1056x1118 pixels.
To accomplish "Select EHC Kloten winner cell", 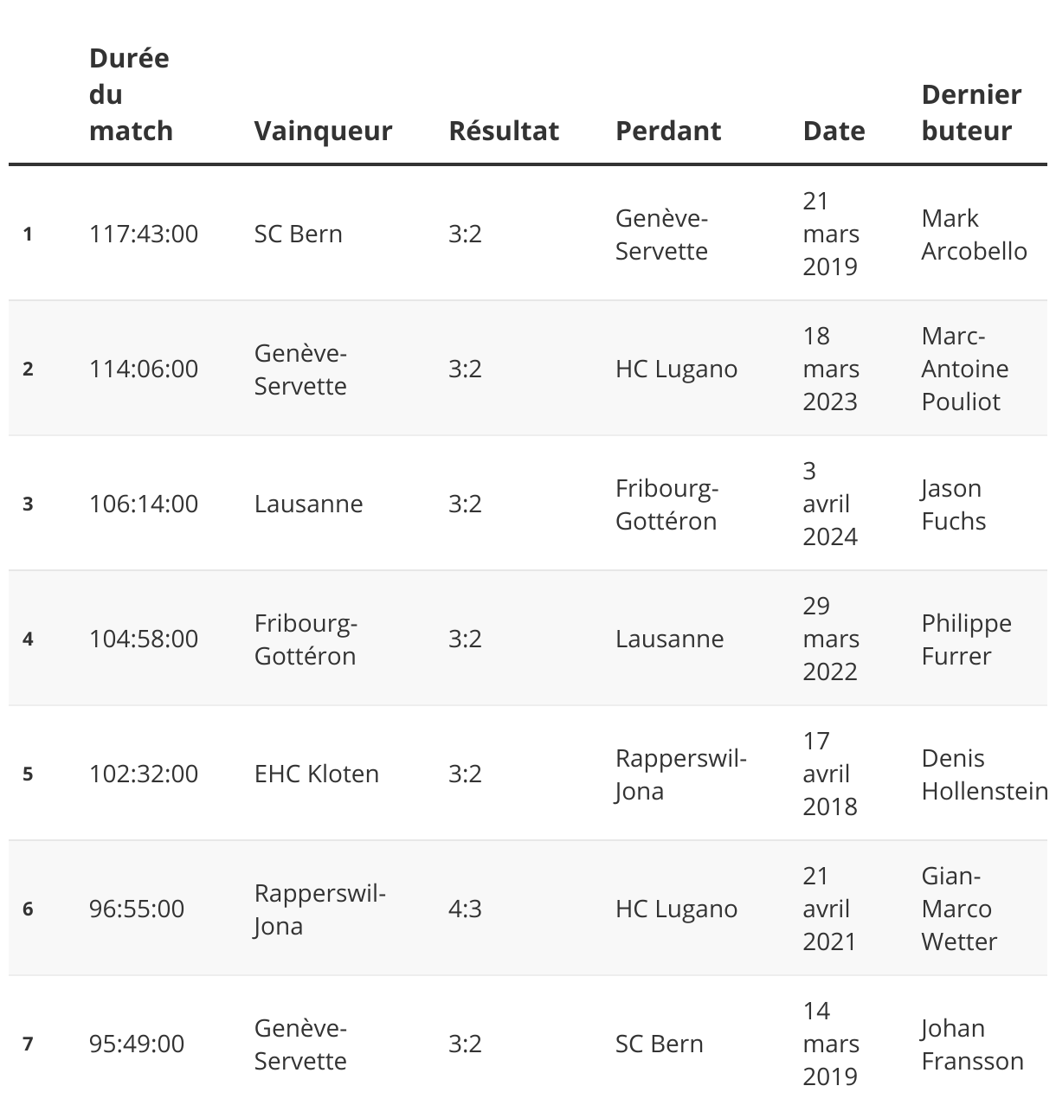I will [x=317, y=774].
